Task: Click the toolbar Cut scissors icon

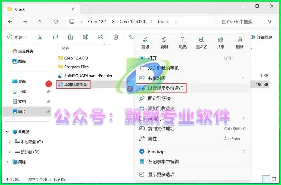Action: click(40, 37)
